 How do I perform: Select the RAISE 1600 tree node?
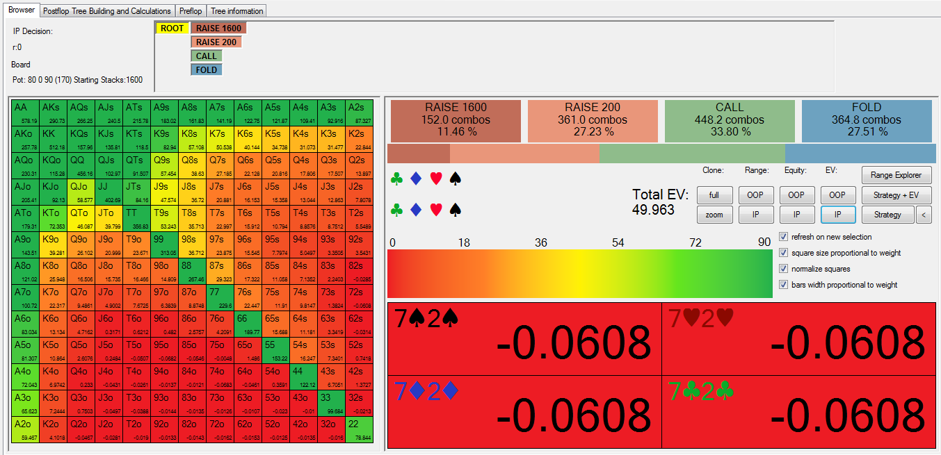[x=218, y=28]
